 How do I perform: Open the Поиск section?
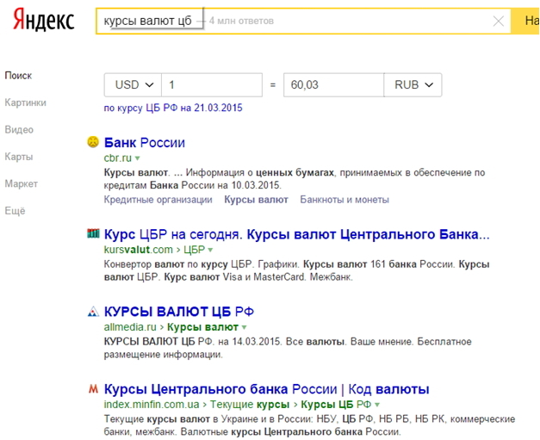[18, 76]
